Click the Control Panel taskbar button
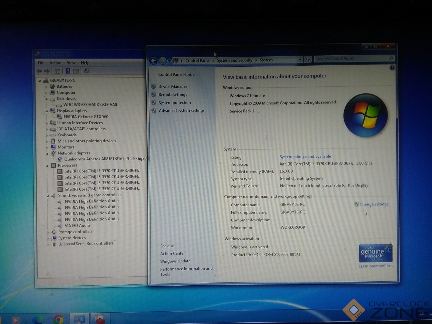This screenshot has height=324, width=432. tap(79, 319)
